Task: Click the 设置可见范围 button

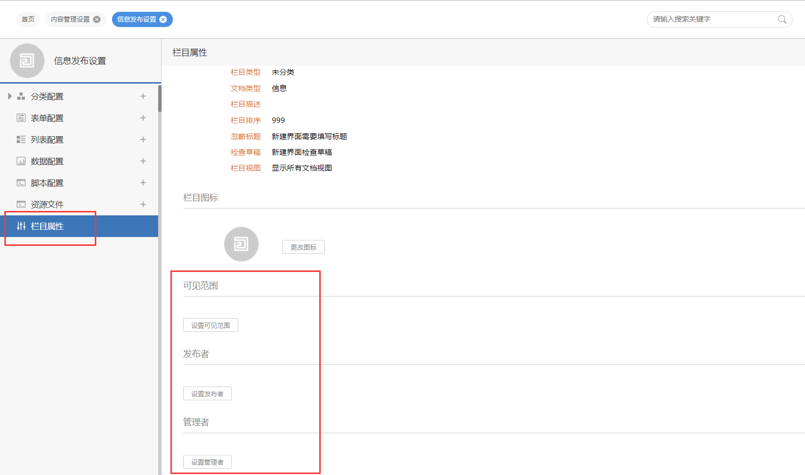Action: pyautogui.click(x=210, y=326)
